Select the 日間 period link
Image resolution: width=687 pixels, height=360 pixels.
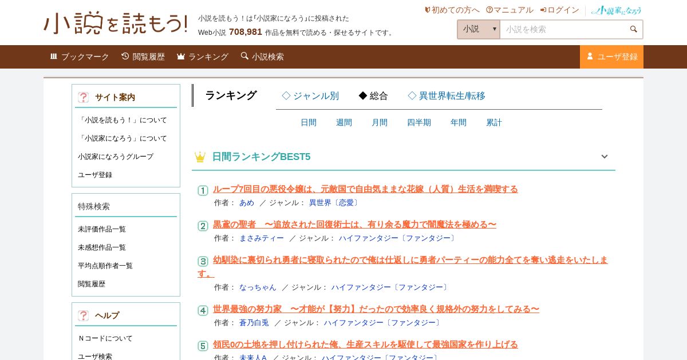(309, 122)
